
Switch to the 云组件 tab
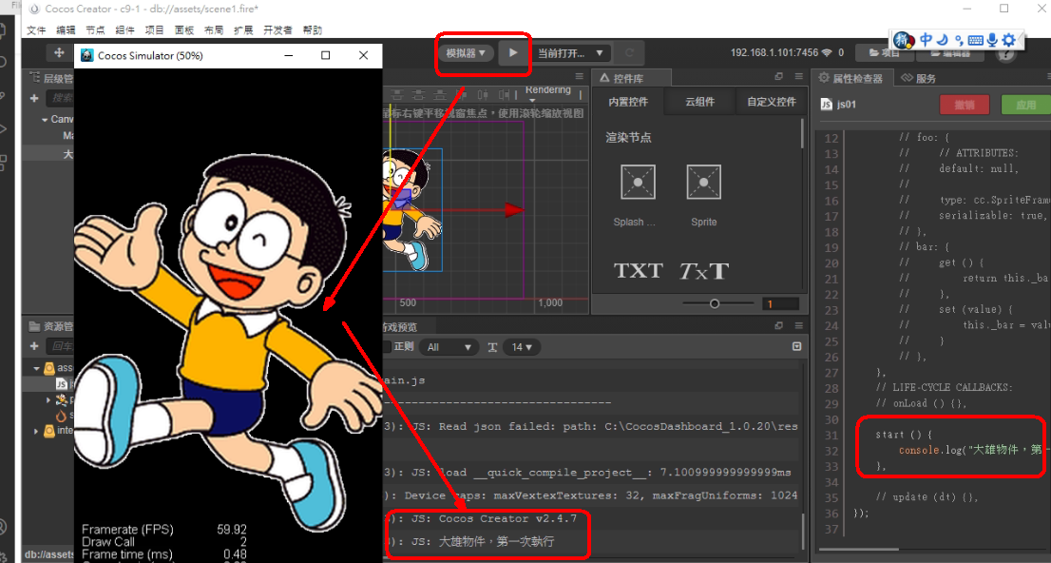699,102
